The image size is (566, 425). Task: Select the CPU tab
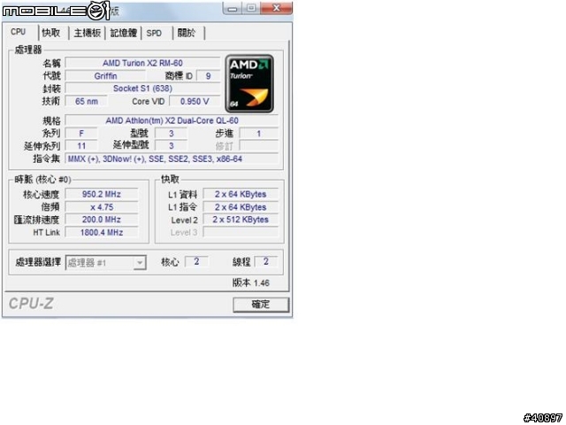coord(19,32)
